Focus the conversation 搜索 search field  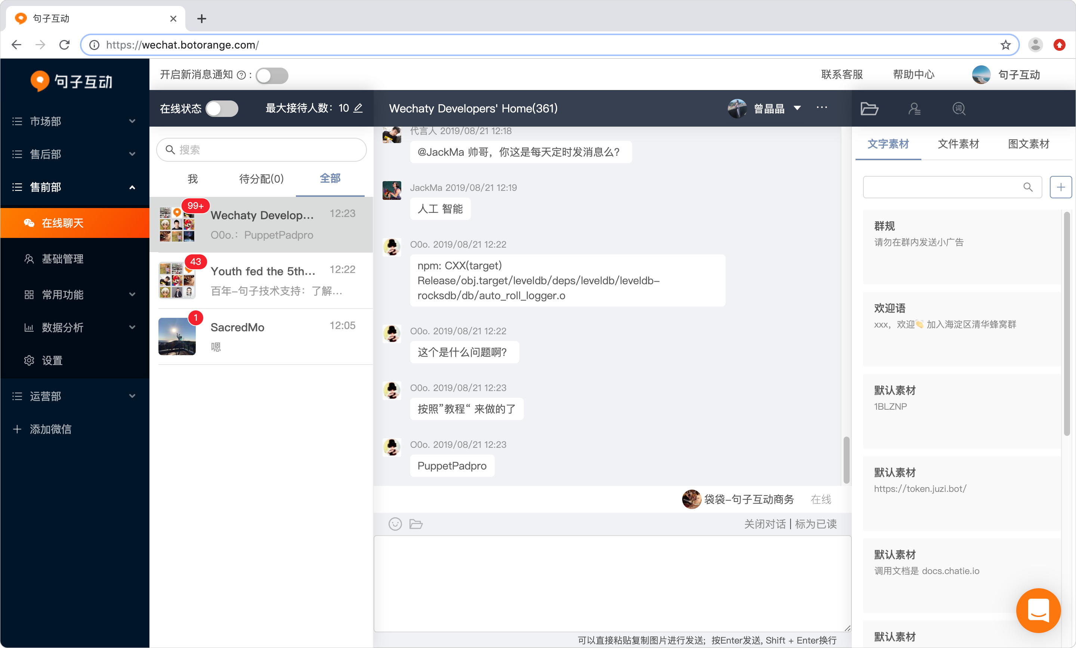pos(261,150)
